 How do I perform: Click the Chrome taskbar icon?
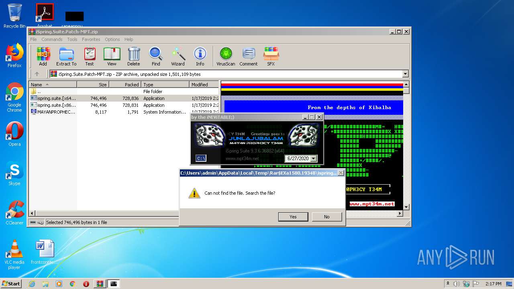72,284
